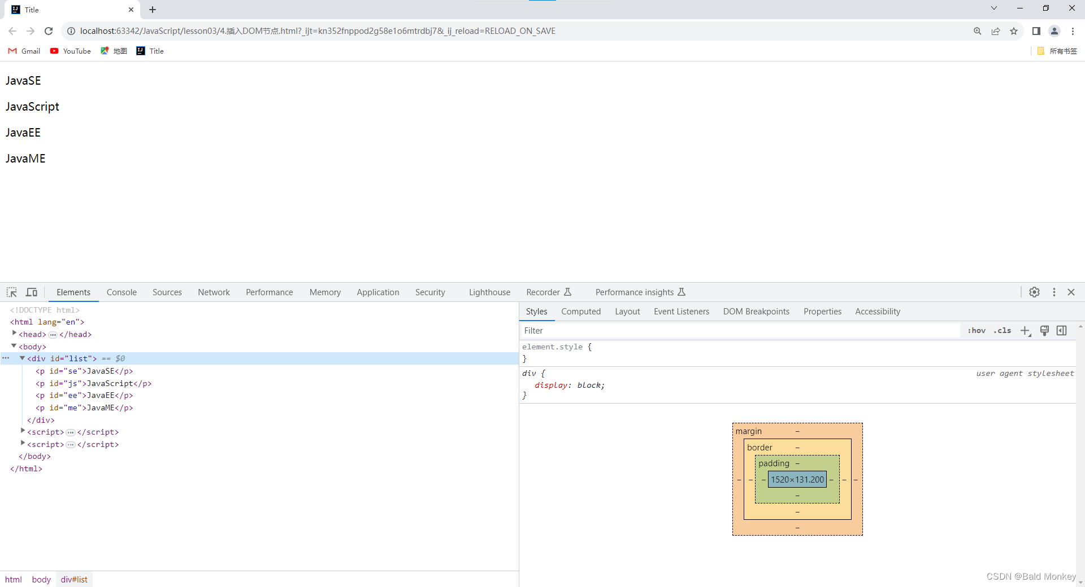Open the 所有书签 all bookmarks folder

[1057, 51]
